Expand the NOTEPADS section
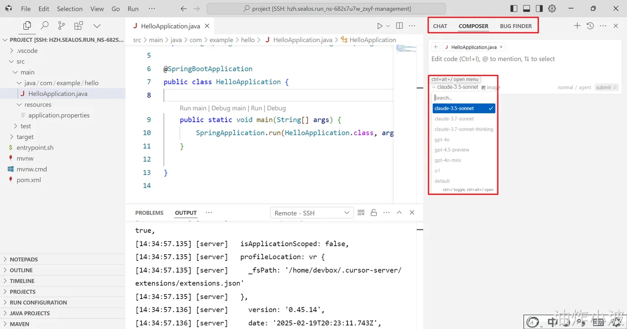627x329 pixels. tap(63, 259)
